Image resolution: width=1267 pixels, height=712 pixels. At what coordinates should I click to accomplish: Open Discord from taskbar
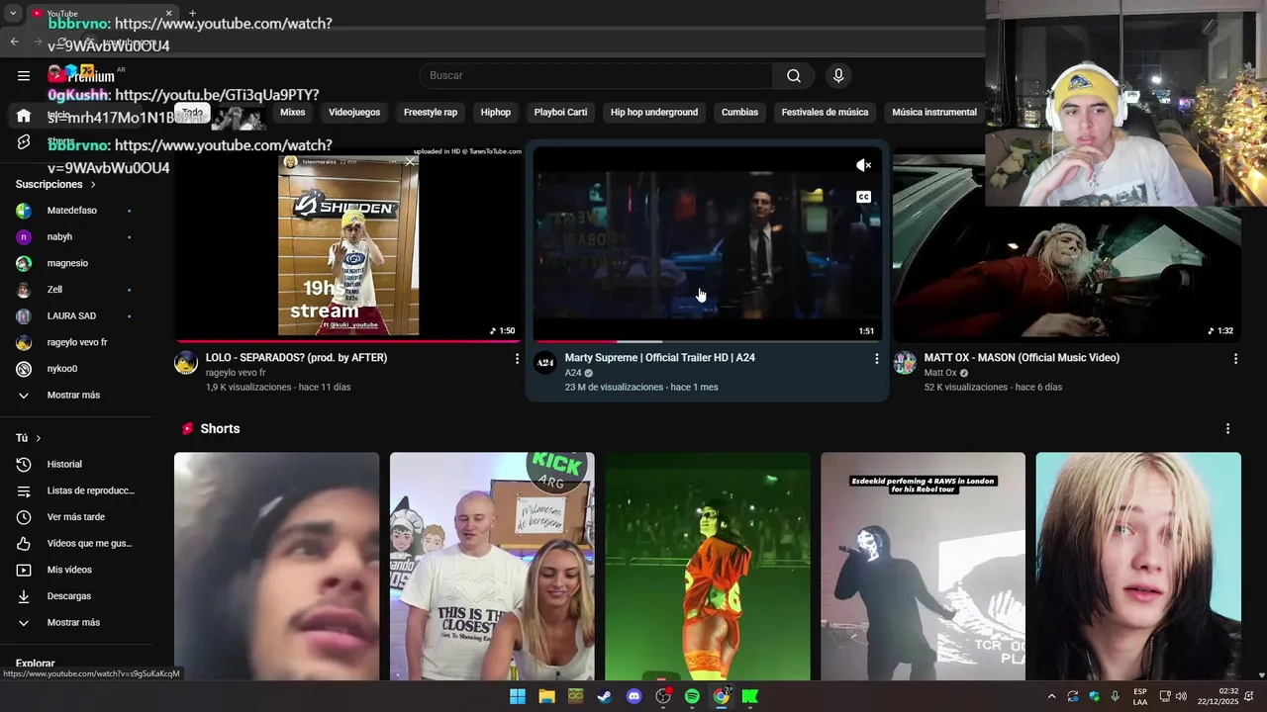pyautogui.click(x=634, y=696)
